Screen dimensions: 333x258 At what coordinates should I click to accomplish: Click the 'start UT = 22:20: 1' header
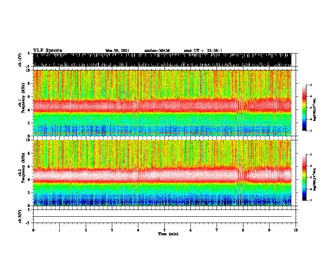click(203, 51)
